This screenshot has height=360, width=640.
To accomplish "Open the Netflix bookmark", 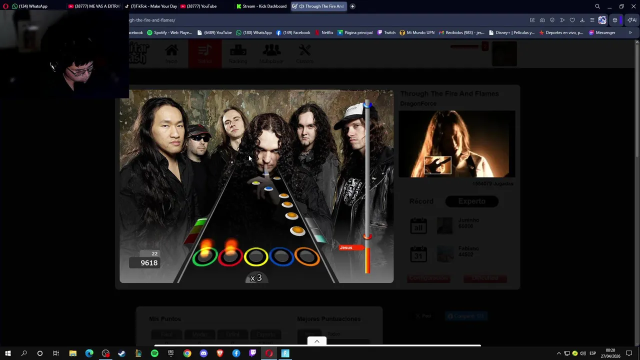I will pyautogui.click(x=323, y=32).
